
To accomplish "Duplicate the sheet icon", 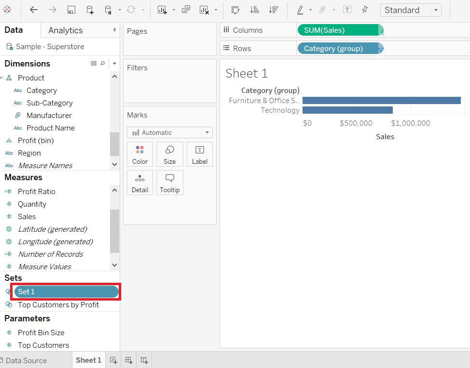I will point(186,10).
